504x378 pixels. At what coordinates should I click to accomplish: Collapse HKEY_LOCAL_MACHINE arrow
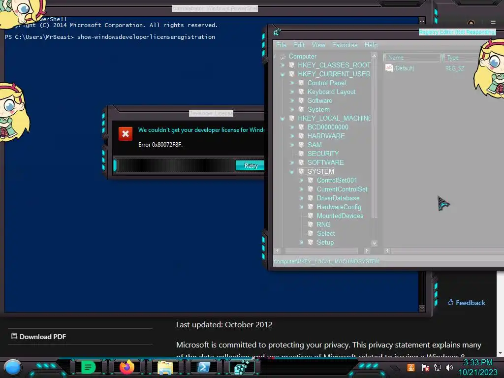[283, 119]
